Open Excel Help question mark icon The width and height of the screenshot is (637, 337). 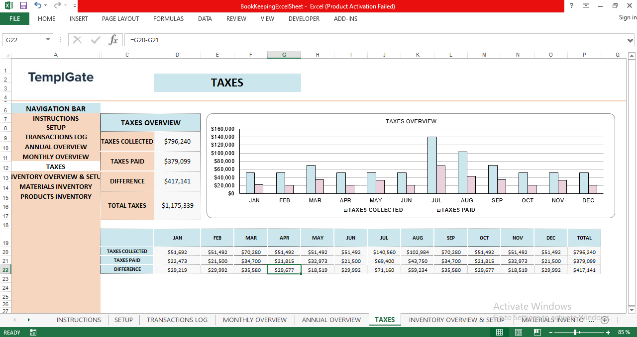pos(571,6)
